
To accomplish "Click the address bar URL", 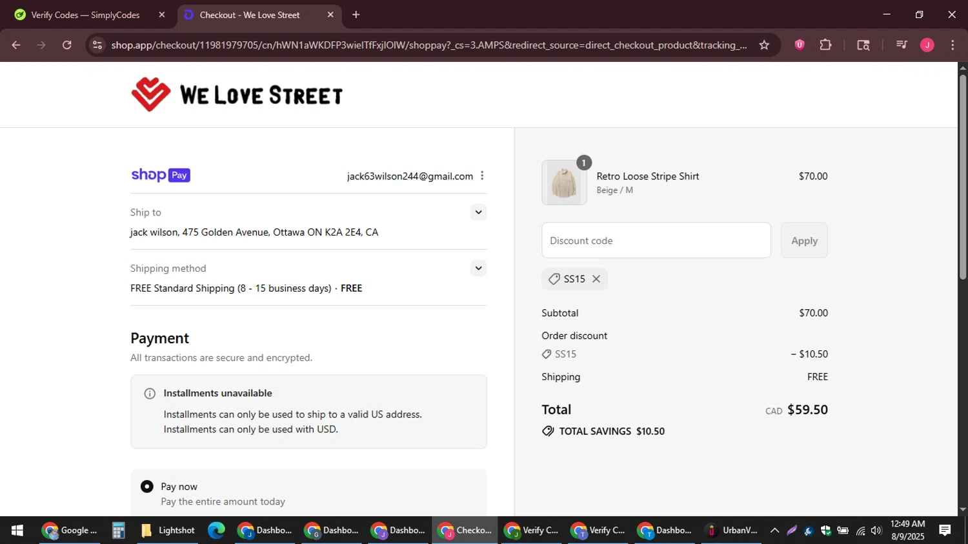I will (429, 45).
